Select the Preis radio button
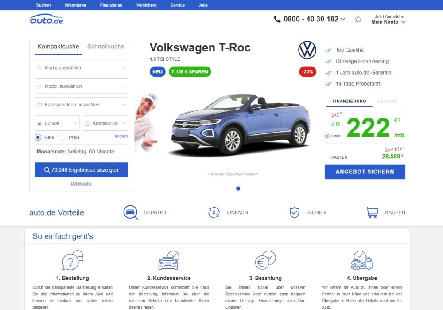Screen dimensions: 443x310 [x=62, y=137]
